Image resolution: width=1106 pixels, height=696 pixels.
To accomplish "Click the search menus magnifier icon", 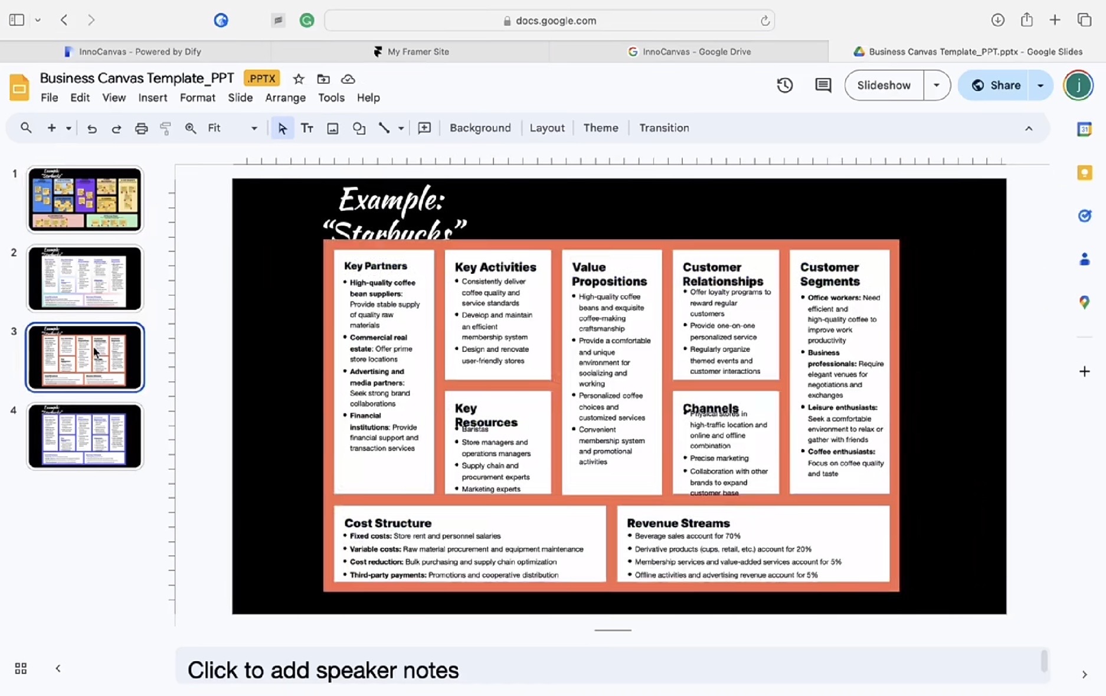I will [x=26, y=128].
